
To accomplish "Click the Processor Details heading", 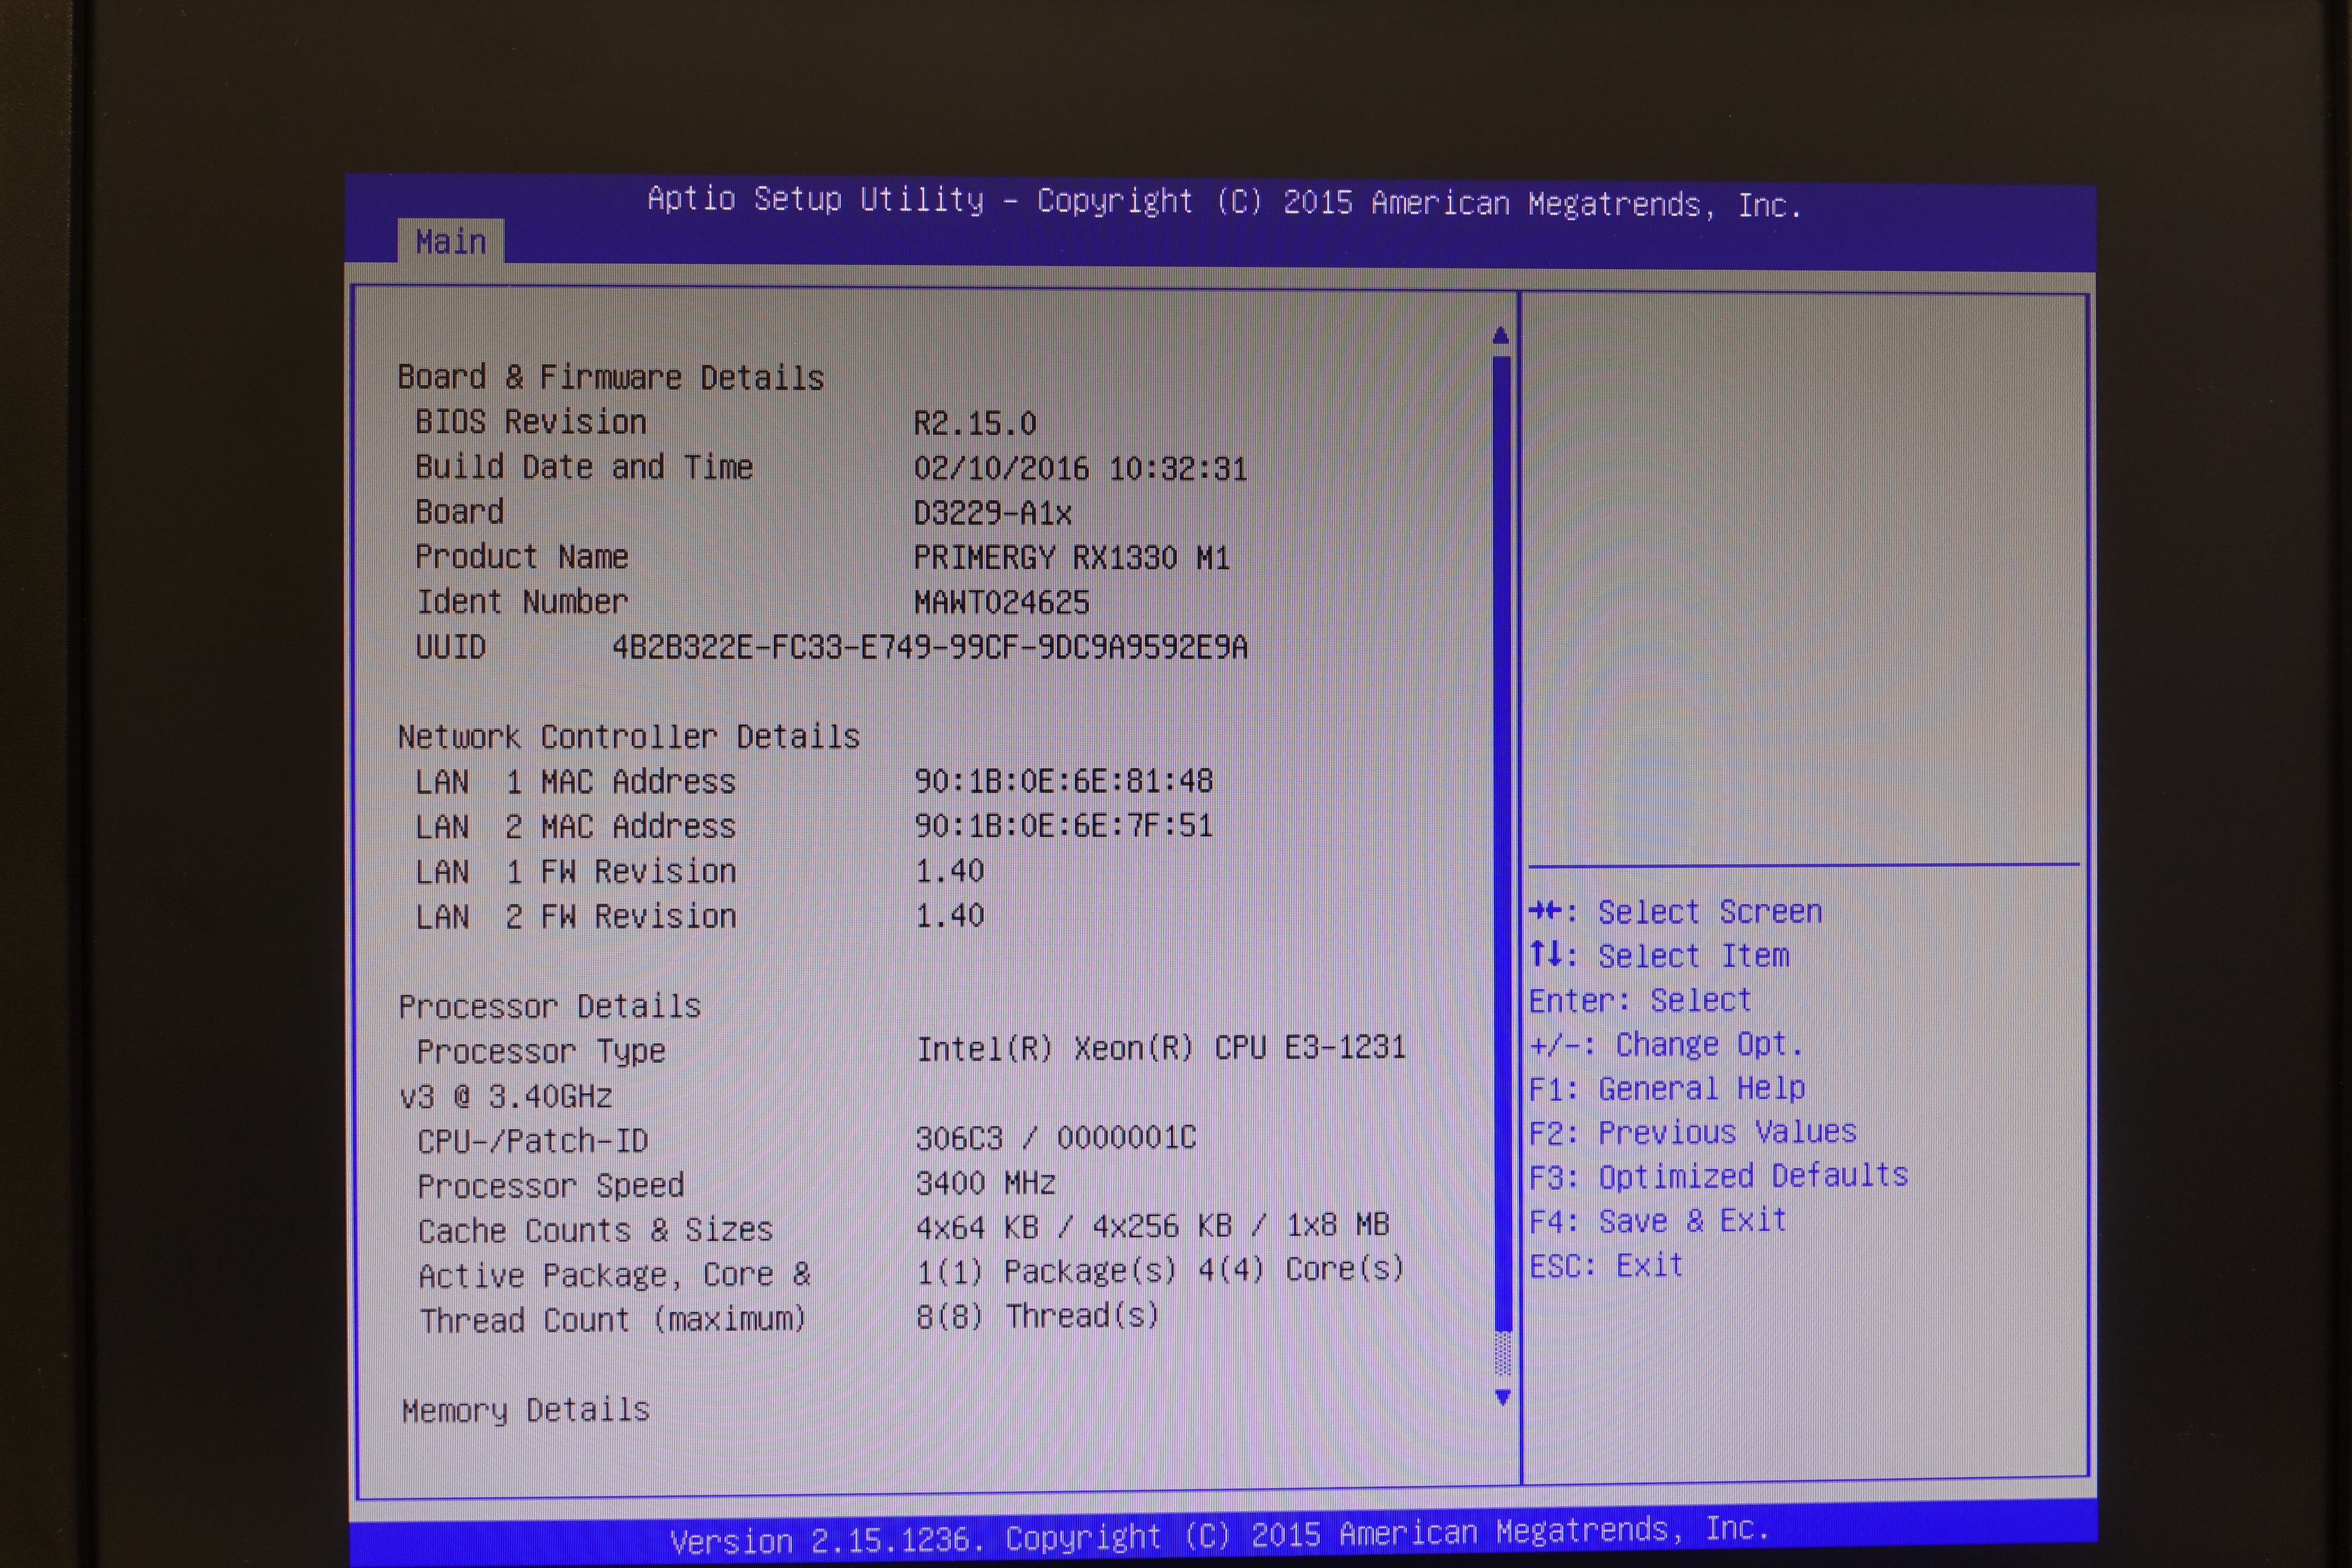I will [549, 1006].
